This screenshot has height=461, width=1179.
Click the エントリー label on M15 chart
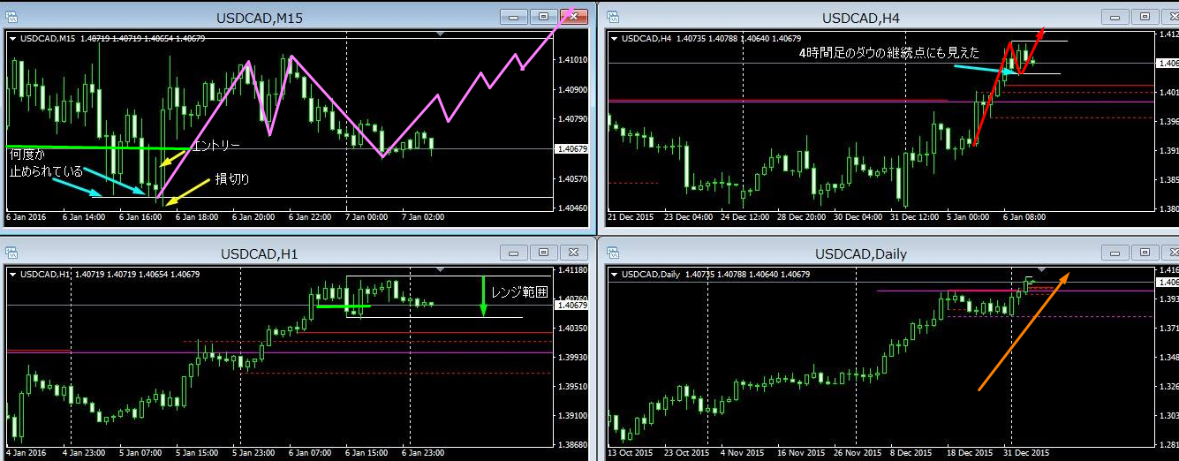215,144
